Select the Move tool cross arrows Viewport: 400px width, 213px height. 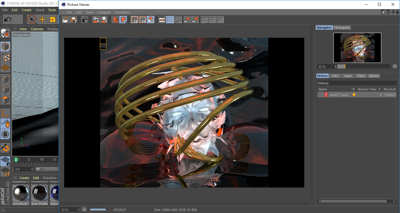point(42,20)
